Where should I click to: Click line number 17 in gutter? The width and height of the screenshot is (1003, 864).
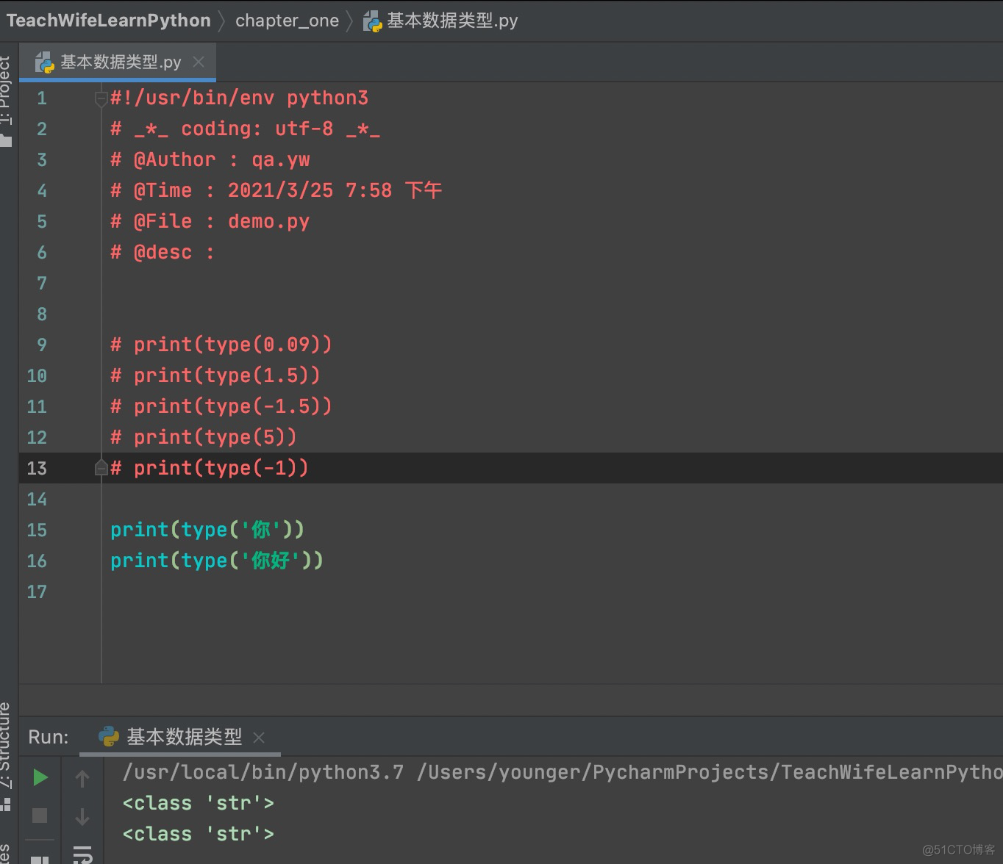(37, 592)
